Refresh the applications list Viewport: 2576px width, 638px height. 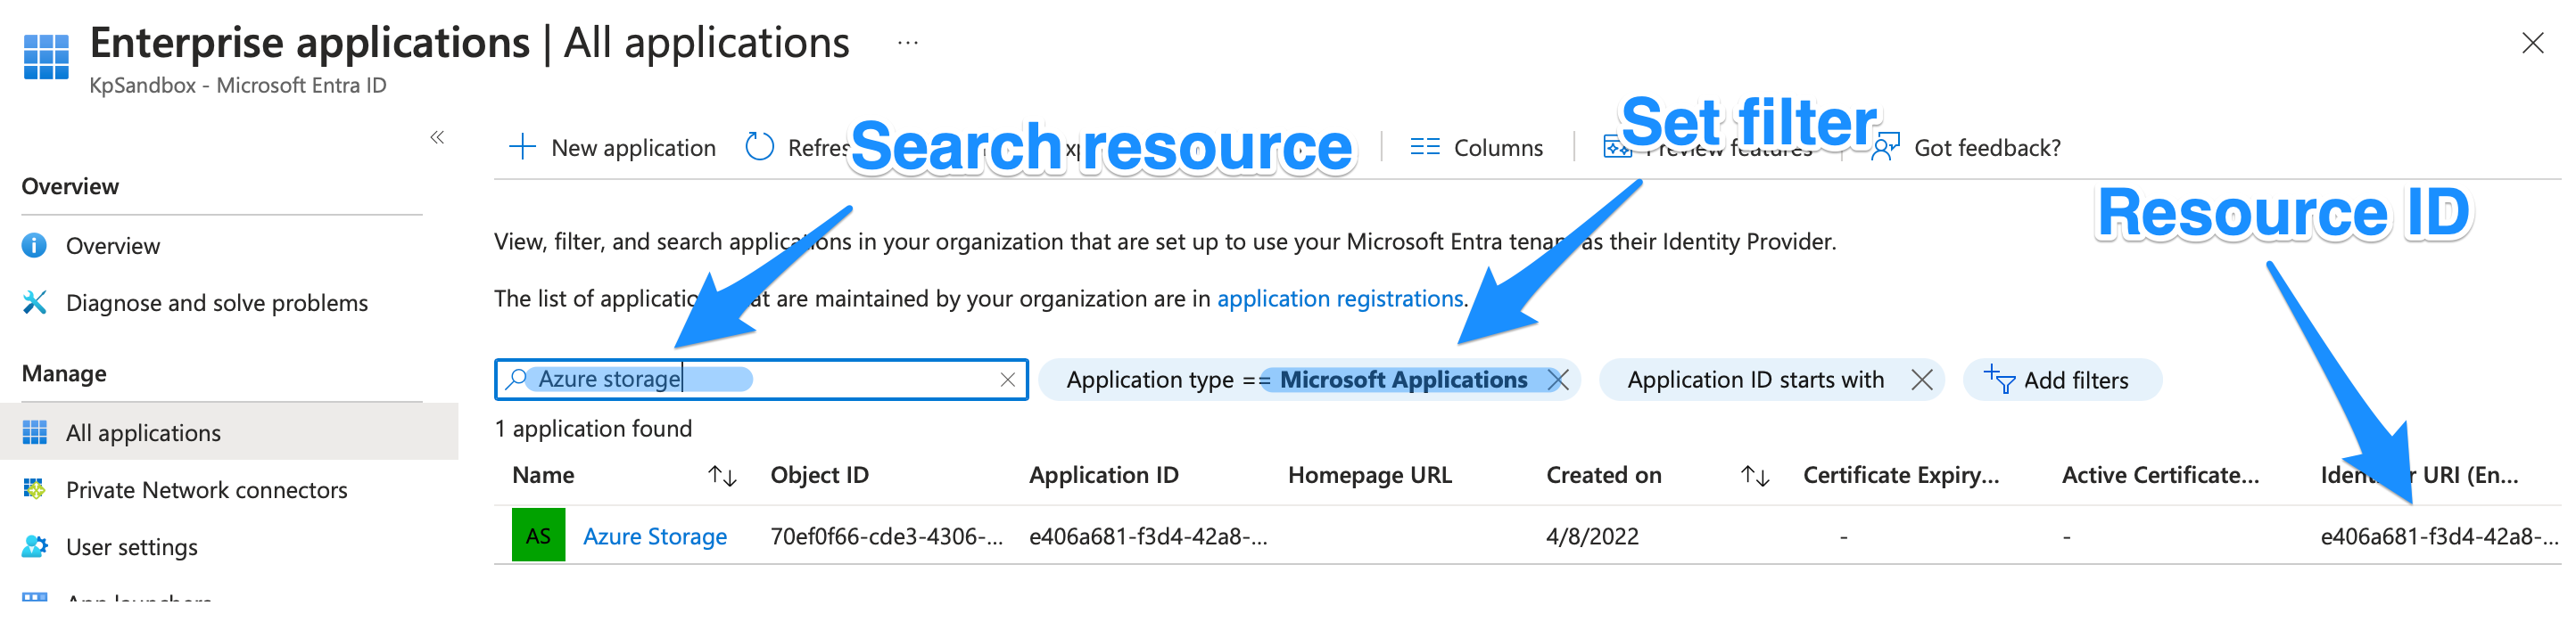797,148
